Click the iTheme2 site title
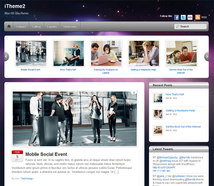This screenshot has width=214, height=186. (x=15, y=6)
